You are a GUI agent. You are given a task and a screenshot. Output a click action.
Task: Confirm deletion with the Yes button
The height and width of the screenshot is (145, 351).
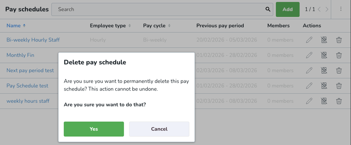tap(94, 129)
